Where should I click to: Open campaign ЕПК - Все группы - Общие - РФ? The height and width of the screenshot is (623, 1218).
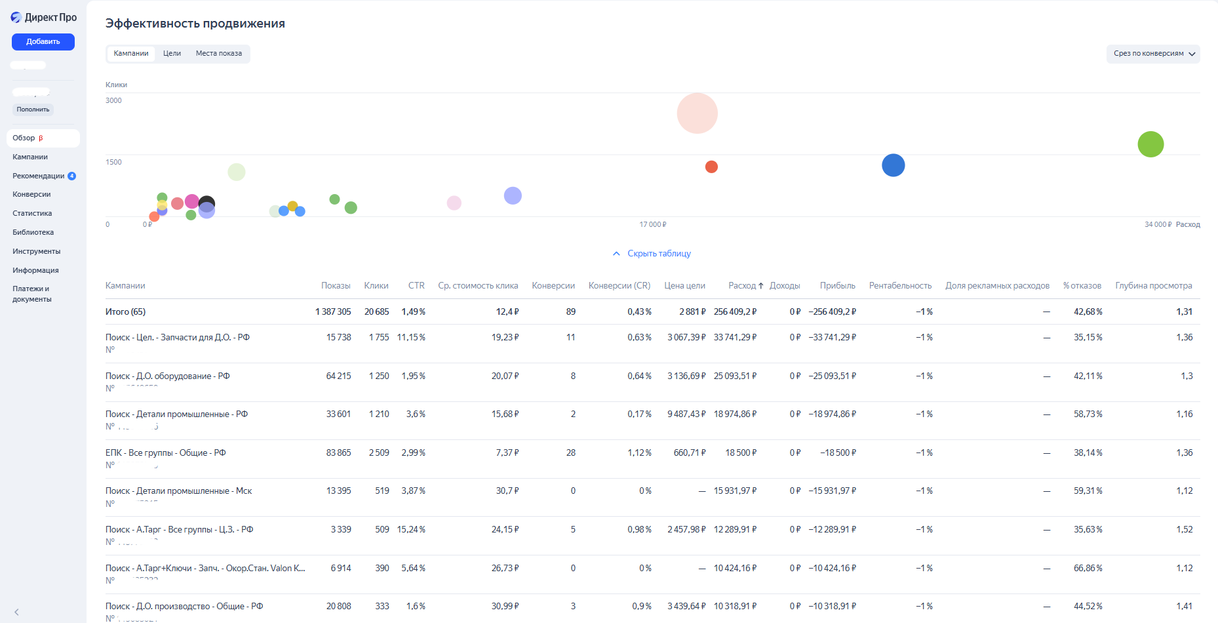pyautogui.click(x=165, y=453)
